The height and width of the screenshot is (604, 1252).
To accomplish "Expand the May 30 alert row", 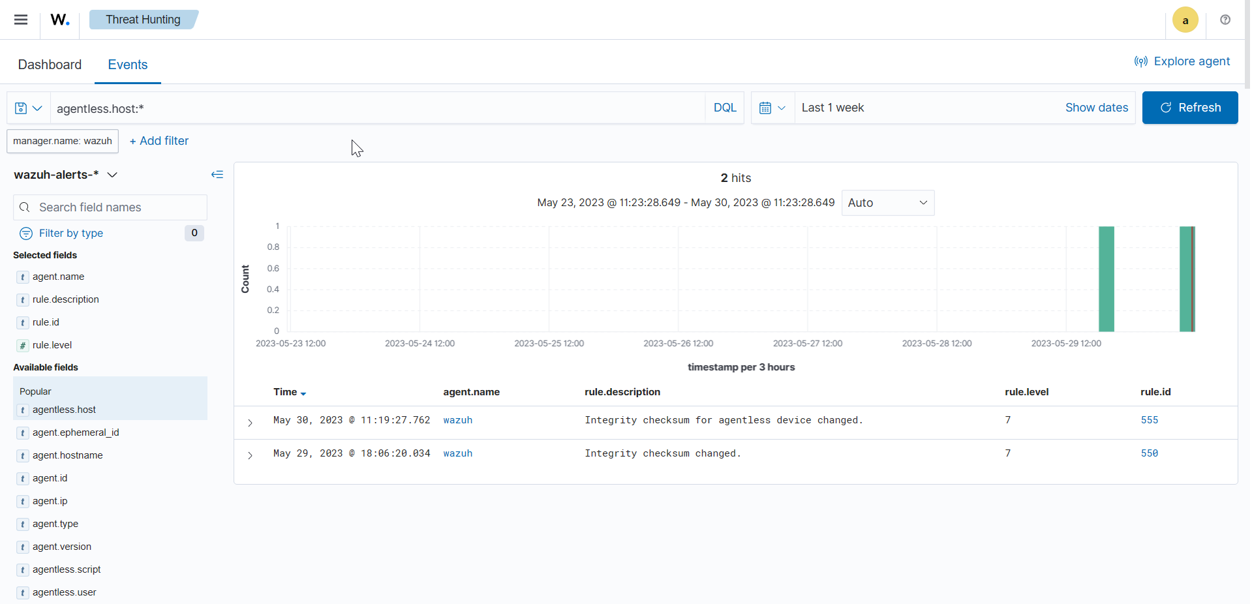I will pyautogui.click(x=250, y=423).
